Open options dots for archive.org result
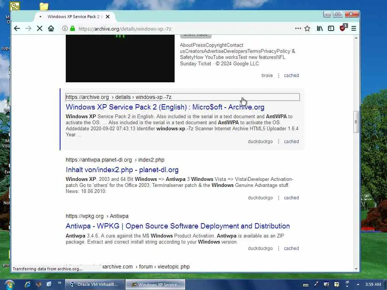 (279, 142)
